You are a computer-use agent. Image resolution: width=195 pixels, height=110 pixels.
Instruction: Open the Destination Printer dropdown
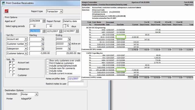point(36,94)
